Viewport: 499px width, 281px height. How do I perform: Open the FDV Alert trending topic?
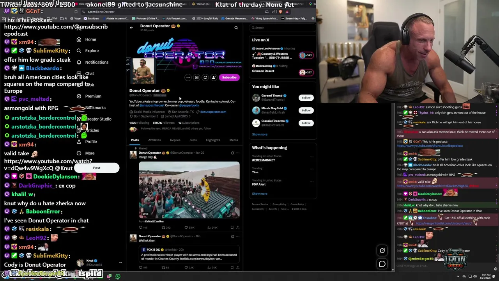(259, 184)
